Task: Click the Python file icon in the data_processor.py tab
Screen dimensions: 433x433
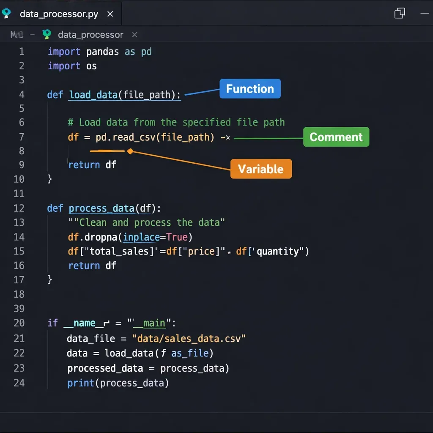Action: pyautogui.click(x=7, y=14)
